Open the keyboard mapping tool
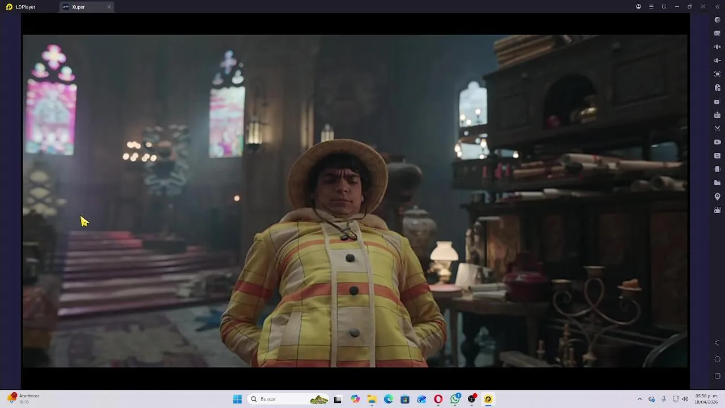Viewport: 725px width, 408px height. coord(717,33)
